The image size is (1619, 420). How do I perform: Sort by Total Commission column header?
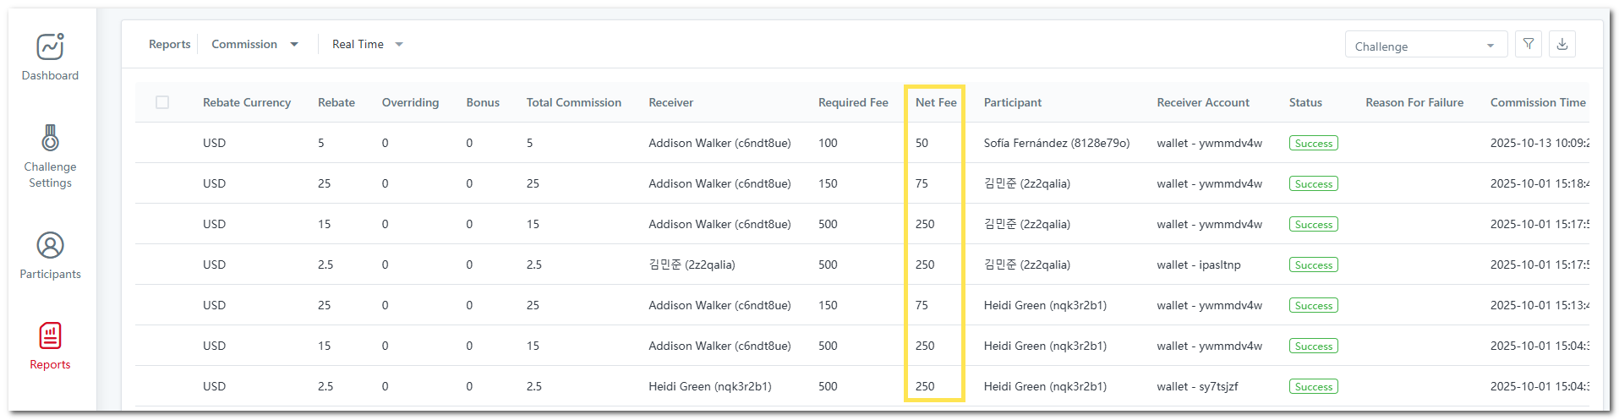573,102
